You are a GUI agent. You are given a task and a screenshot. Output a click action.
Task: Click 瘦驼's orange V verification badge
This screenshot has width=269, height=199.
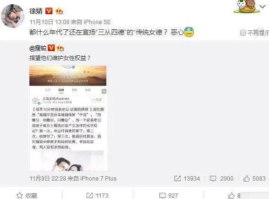[51, 48]
